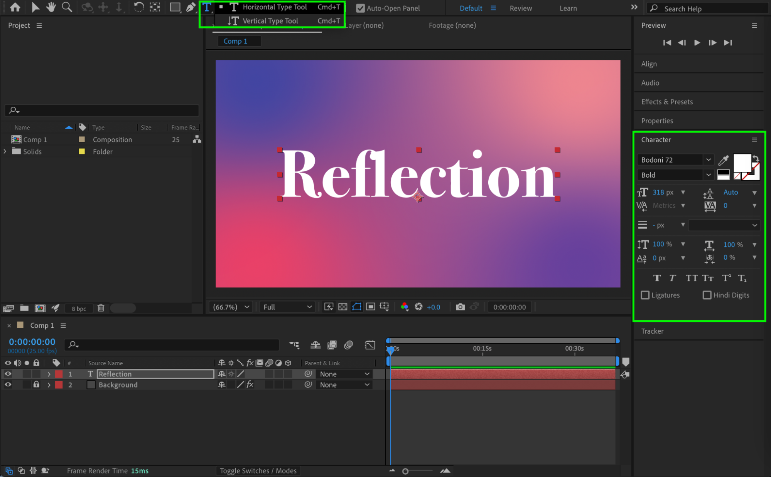Viewport: 771px width, 477px height.
Task: Click the eyedropper in Character panel
Action: coord(723,160)
